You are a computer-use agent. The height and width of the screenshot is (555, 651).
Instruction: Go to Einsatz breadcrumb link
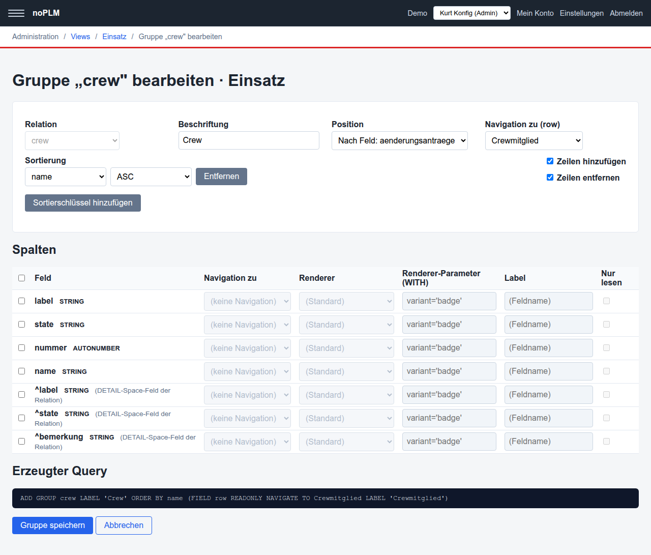coord(114,37)
